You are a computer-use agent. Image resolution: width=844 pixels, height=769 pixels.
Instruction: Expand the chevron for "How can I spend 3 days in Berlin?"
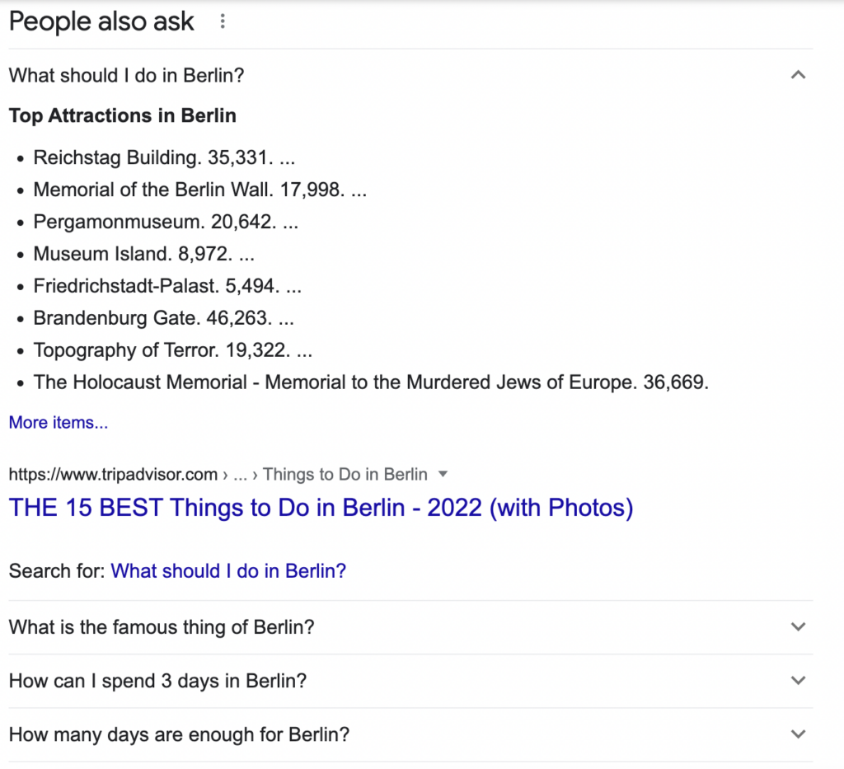click(x=797, y=681)
